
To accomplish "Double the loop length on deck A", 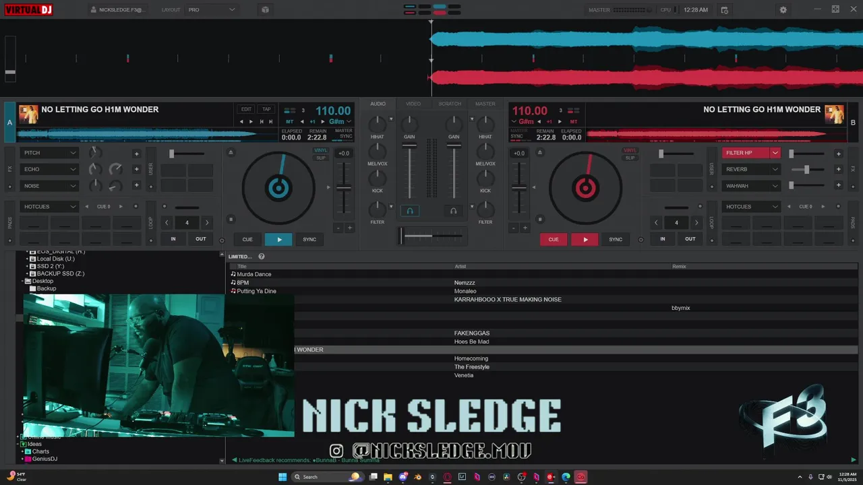I will [207, 222].
